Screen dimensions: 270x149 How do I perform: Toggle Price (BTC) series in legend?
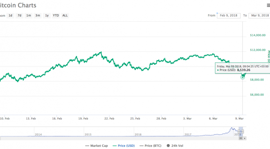[151, 146]
